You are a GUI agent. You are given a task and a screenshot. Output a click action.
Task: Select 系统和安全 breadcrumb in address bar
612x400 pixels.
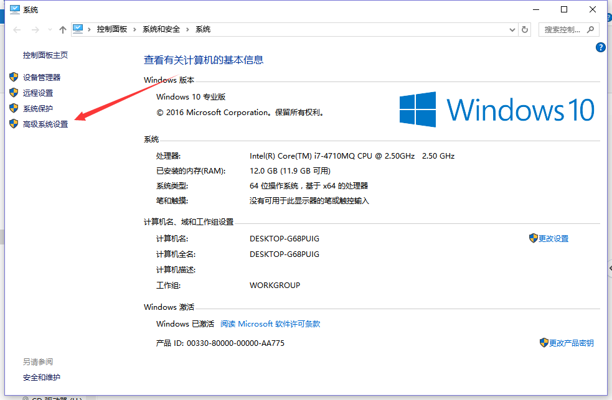click(161, 29)
